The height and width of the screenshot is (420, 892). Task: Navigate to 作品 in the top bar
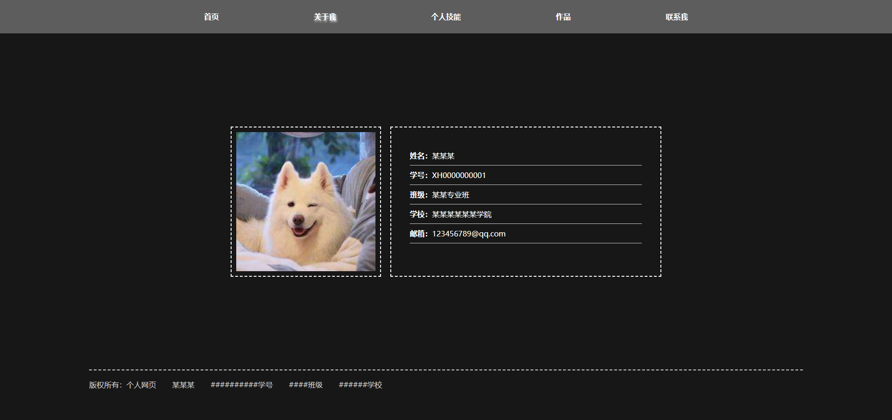(563, 17)
